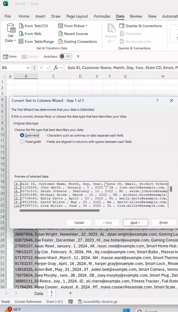Select column B header
Image resolution: width=178 pixels, height=312 pixels.
(x=26, y=76)
